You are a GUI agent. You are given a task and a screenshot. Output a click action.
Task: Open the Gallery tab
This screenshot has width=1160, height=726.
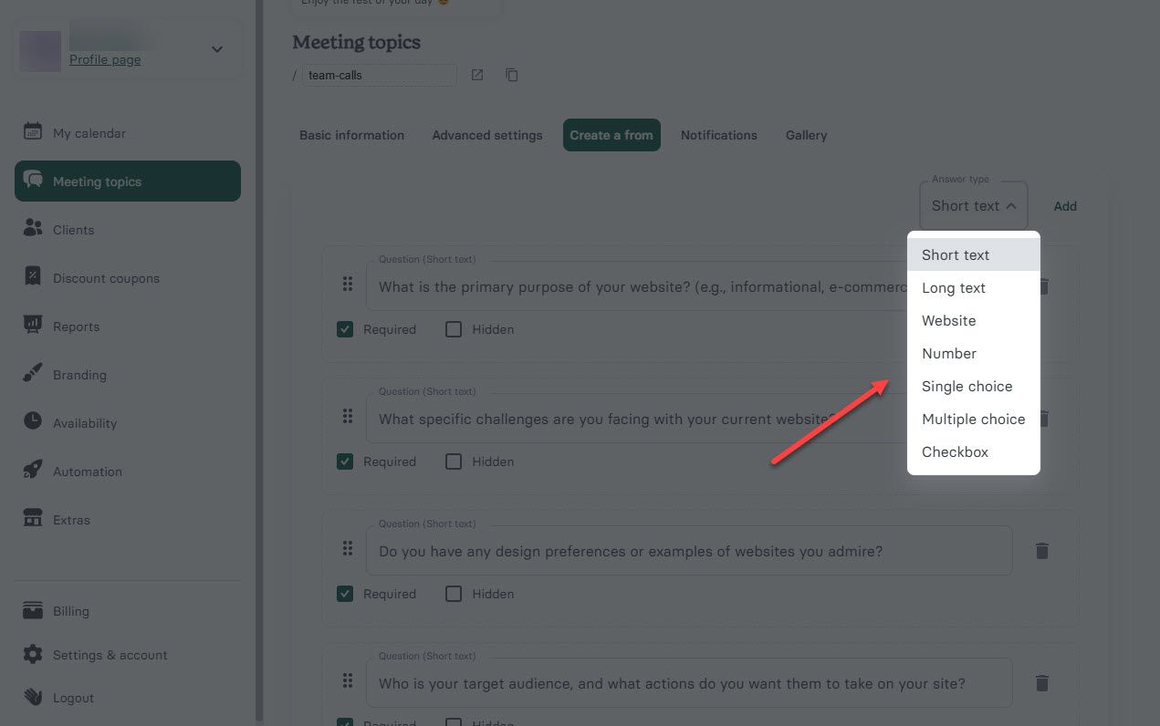point(805,134)
